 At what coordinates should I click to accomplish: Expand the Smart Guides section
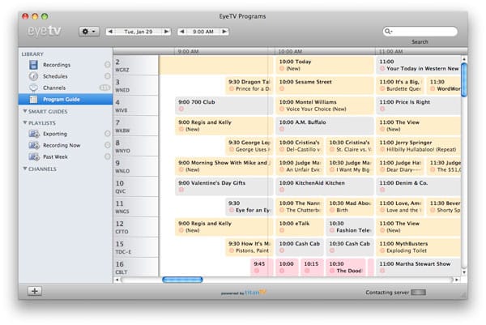pyautogui.click(x=25, y=111)
